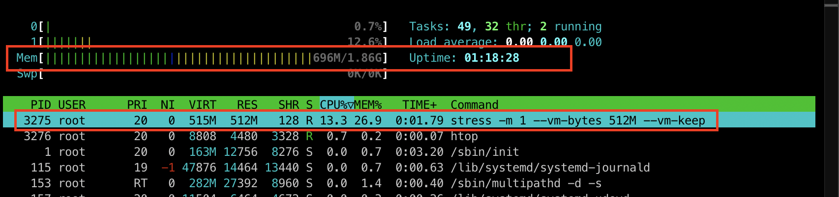Click the Load average label
839x197 pixels.
[x=453, y=42]
